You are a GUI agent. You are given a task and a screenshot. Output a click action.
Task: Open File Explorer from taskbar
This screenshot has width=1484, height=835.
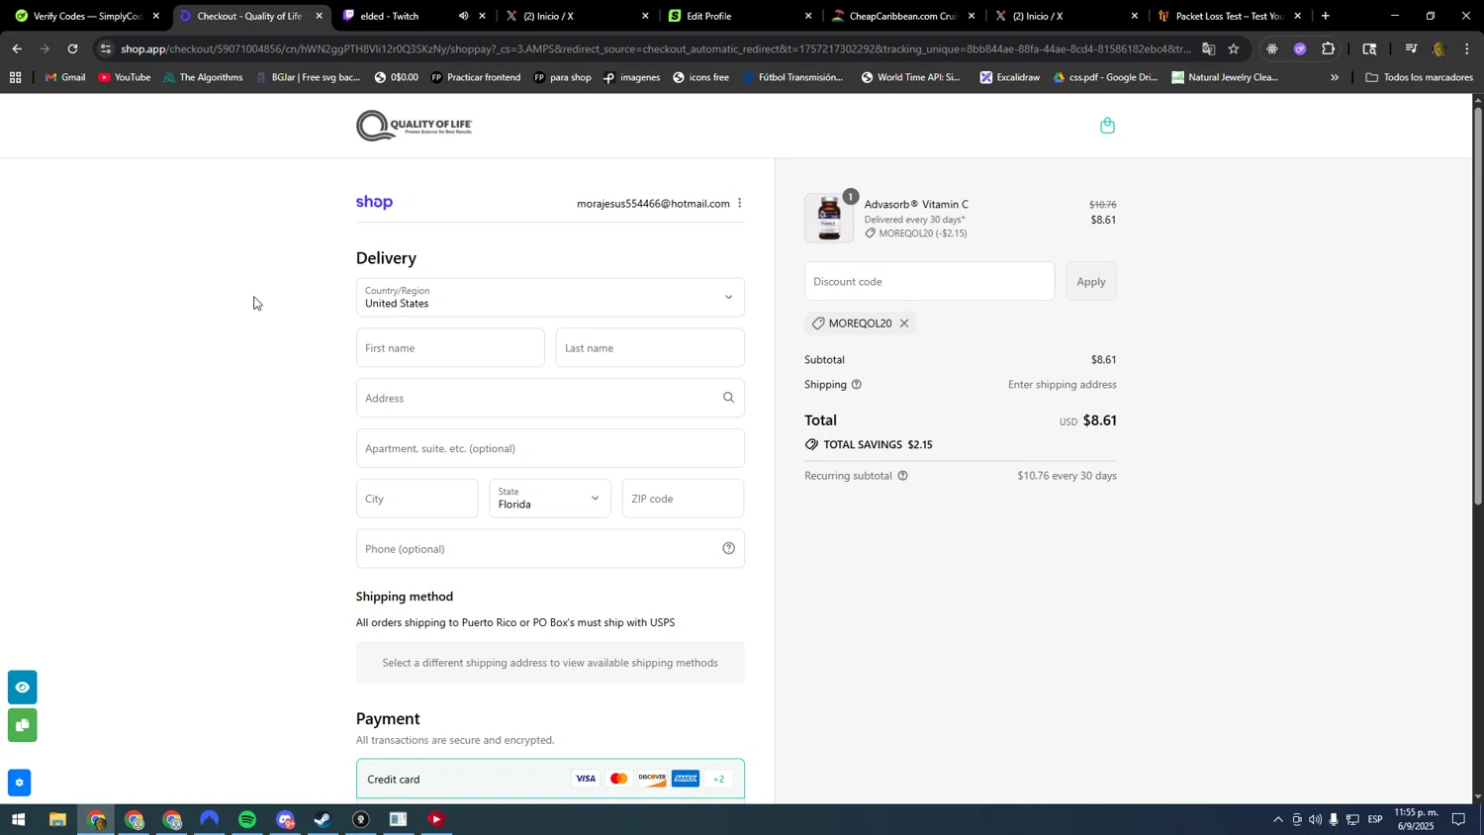point(57,820)
